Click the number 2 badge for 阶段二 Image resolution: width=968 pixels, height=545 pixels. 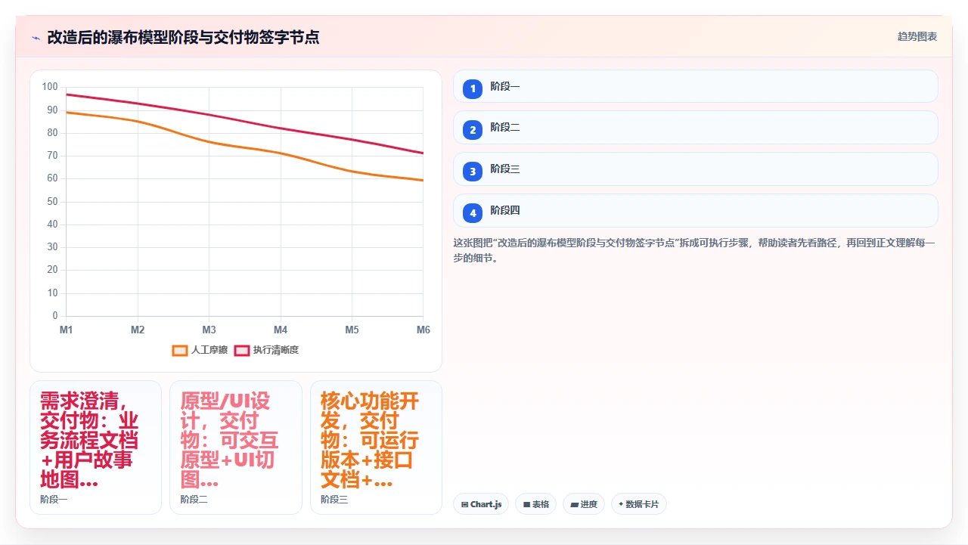point(473,130)
